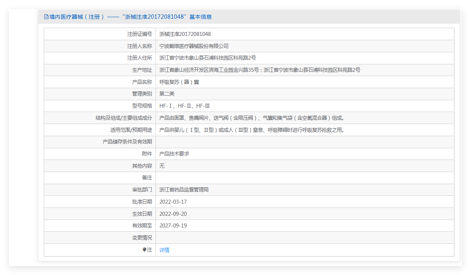Screen dimensions: 471x275
Task: Click the 产品名称 label
Action: 142,82
